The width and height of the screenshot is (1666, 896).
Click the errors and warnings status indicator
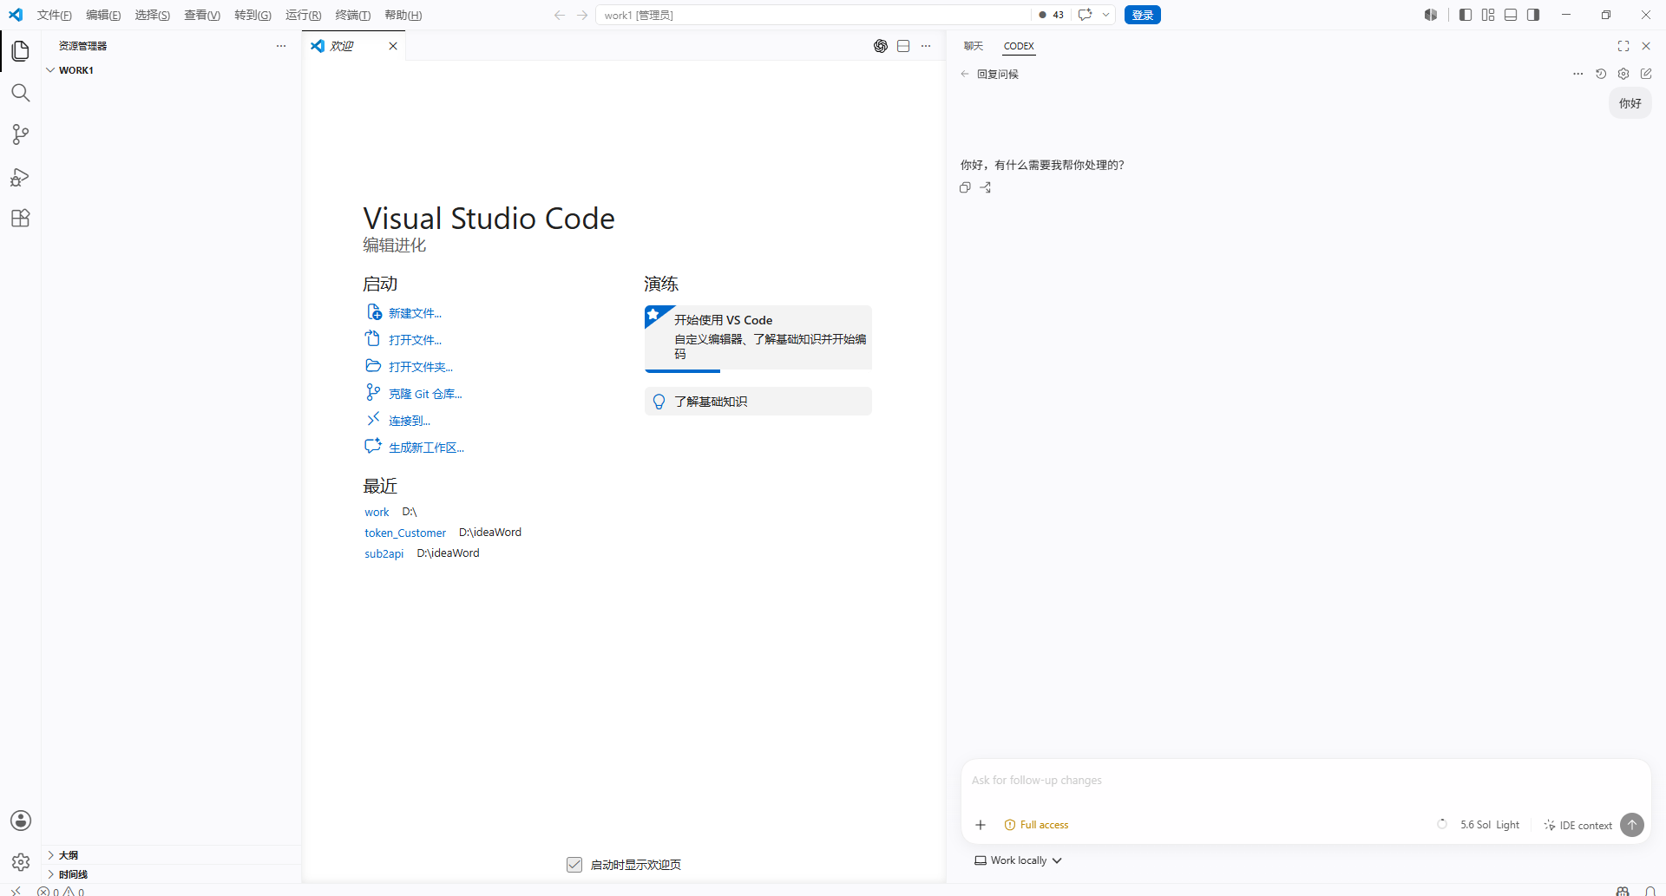61,891
